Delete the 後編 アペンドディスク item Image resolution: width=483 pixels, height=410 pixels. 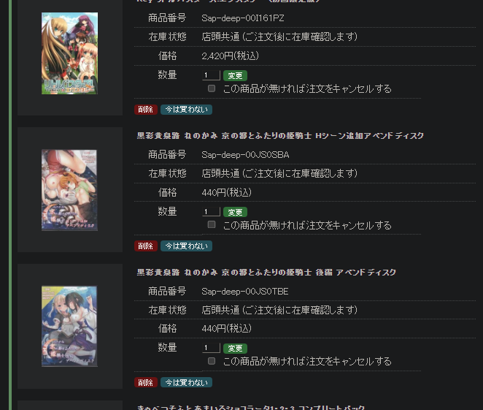click(x=146, y=382)
